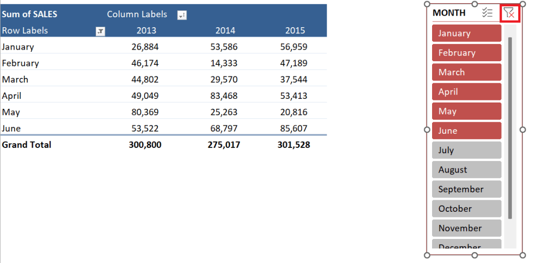Click the June slicer item
535x263 pixels.
[x=466, y=131]
